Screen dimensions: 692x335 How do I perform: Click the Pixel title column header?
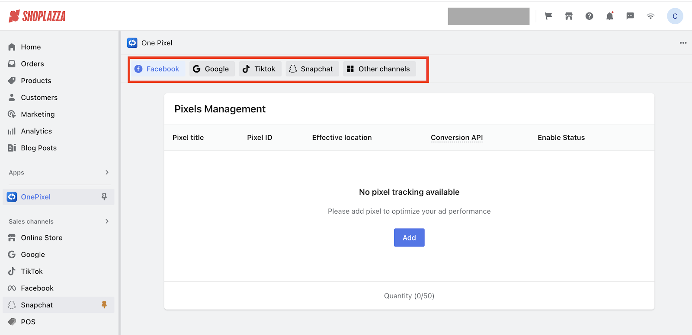[188, 138]
